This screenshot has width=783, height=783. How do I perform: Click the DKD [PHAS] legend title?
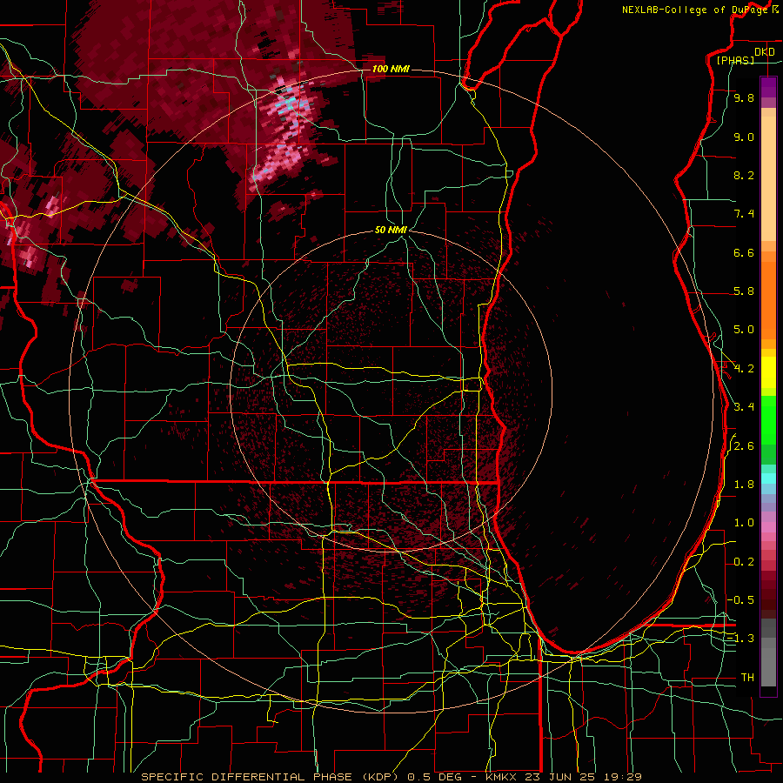pyautogui.click(x=744, y=56)
